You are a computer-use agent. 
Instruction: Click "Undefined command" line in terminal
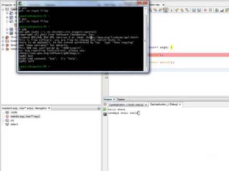[48, 58]
